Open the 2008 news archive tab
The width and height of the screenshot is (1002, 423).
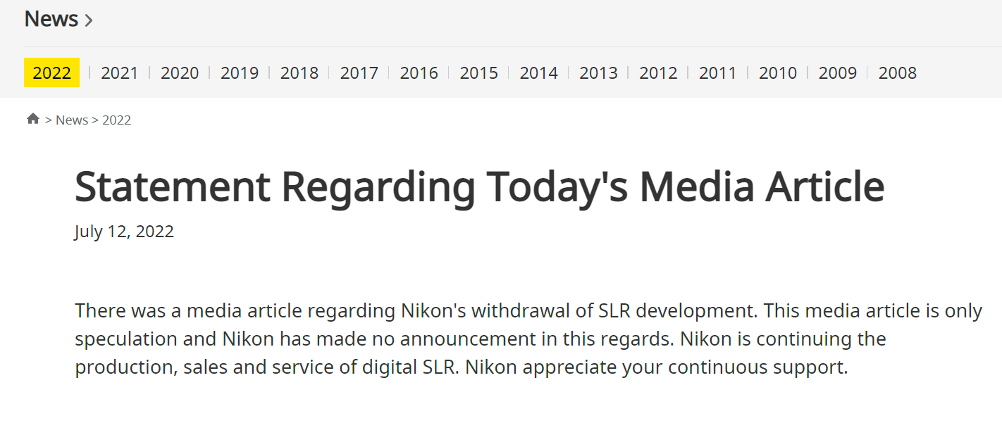898,72
